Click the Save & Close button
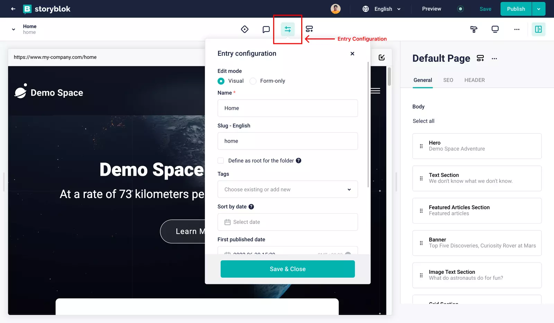 coord(287,269)
